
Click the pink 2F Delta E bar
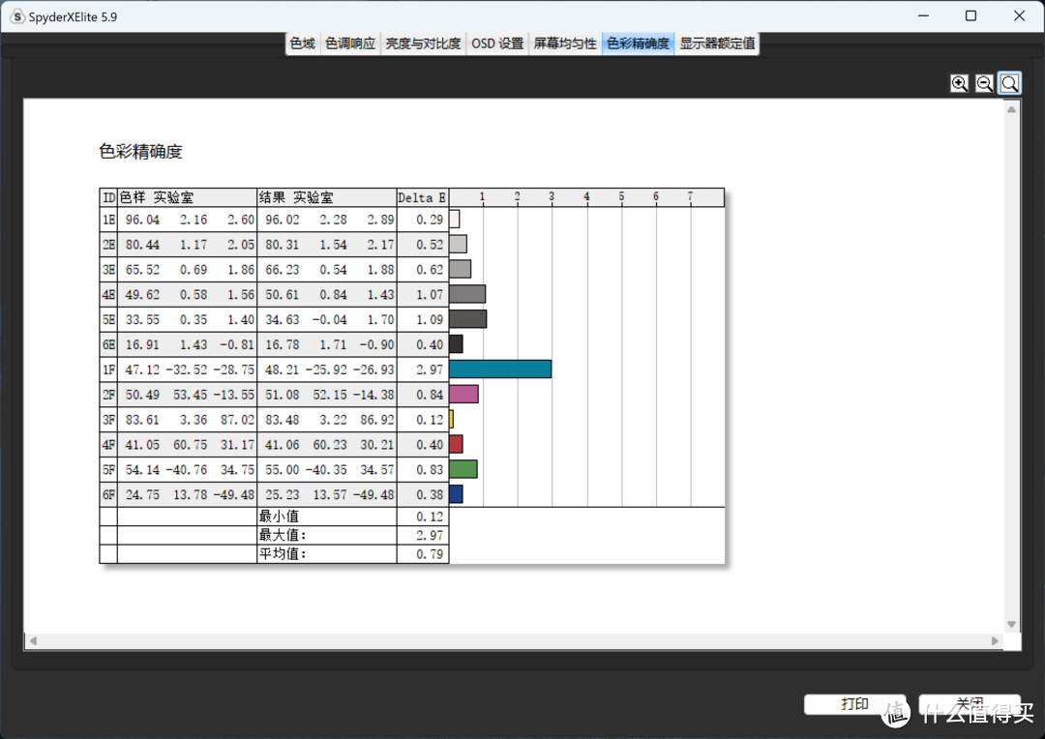[463, 394]
